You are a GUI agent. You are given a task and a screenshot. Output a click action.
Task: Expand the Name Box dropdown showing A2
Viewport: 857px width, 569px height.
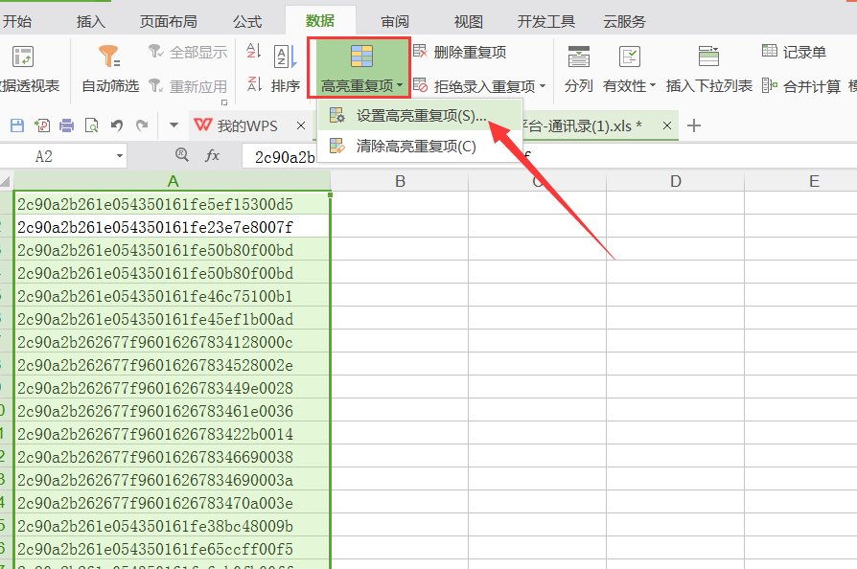[121, 154]
